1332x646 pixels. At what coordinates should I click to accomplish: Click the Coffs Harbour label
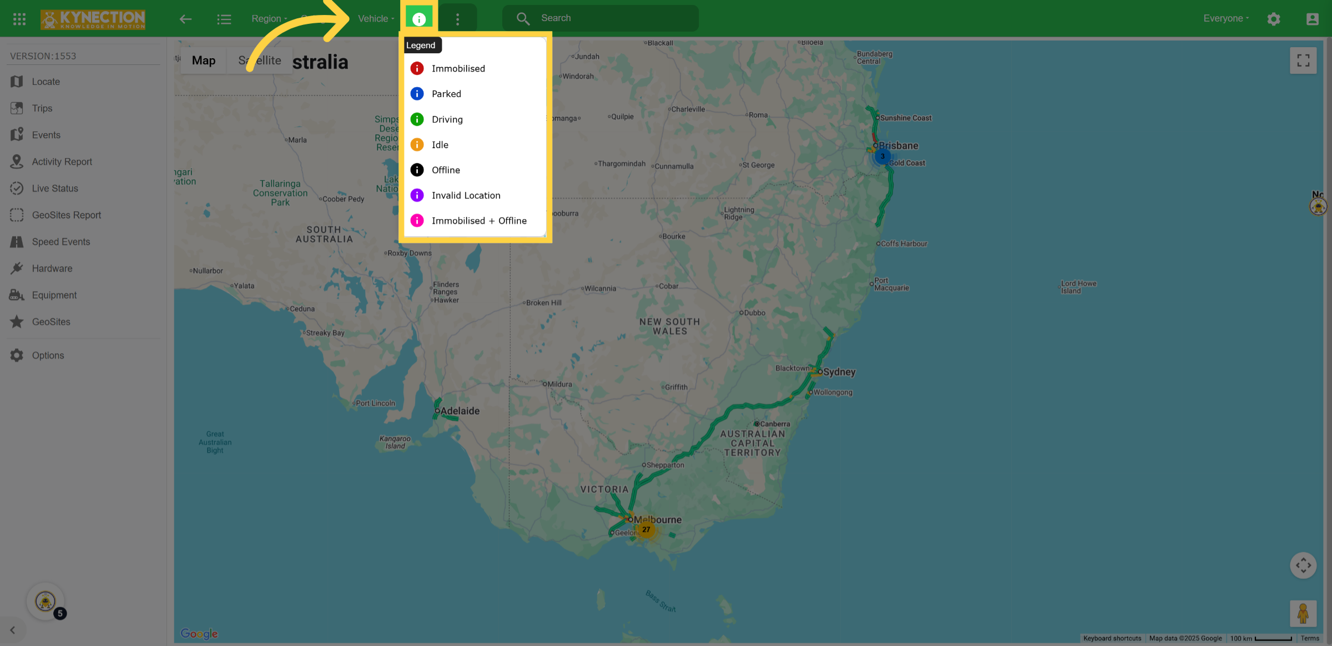pyautogui.click(x=904, y=243)
